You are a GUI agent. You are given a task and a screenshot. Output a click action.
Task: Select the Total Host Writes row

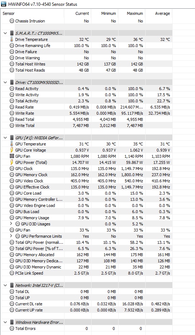(x=86, y=64)
